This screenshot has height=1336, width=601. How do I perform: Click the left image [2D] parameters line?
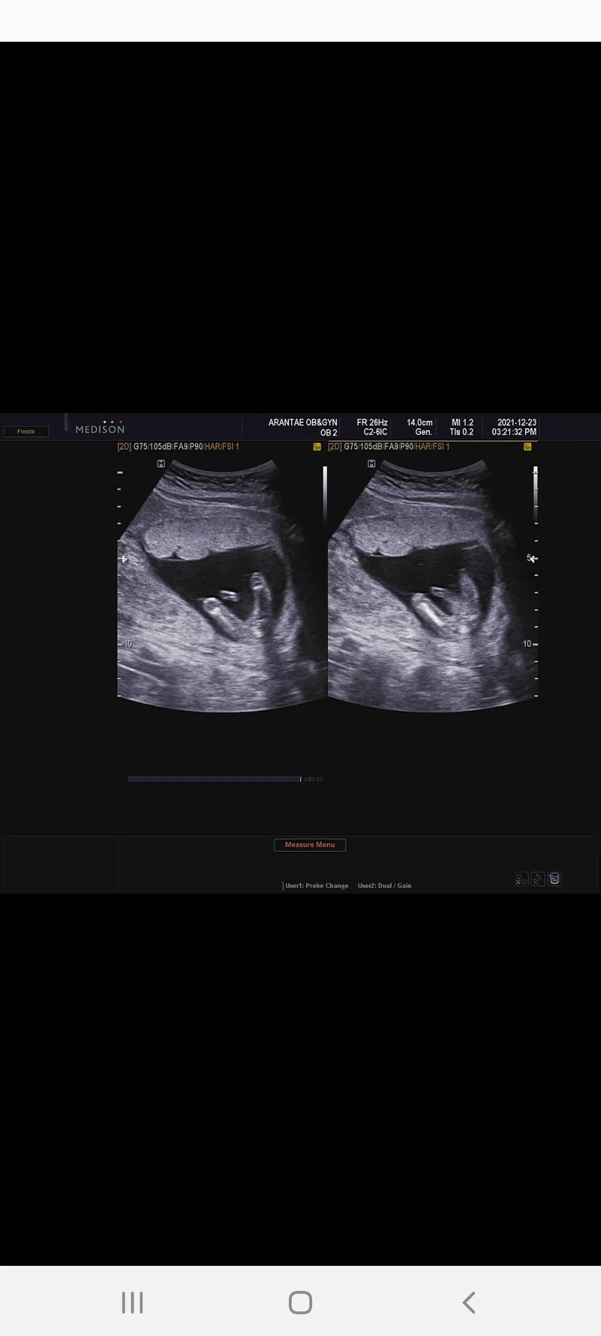pos(178,446)
